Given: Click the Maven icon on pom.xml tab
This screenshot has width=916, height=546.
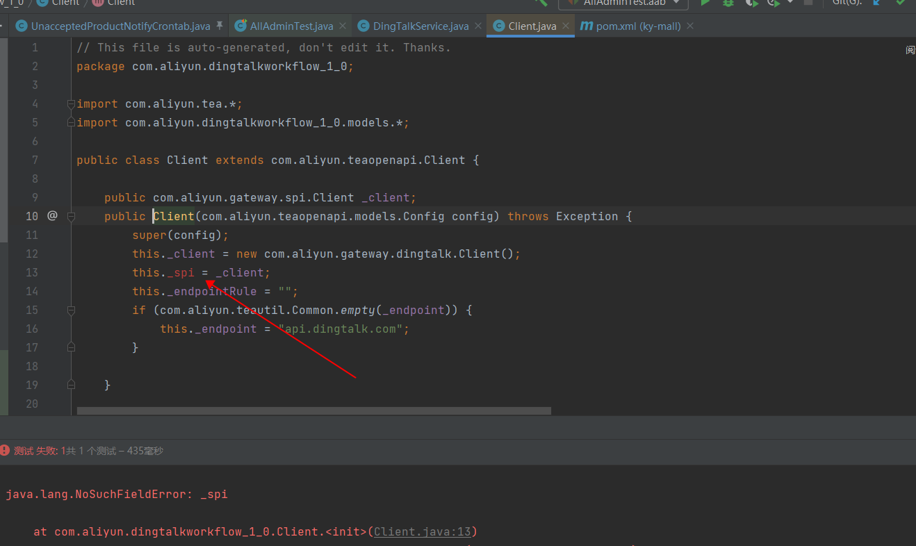Looking at the screenshot, I should pyautogui.click(x=587, y=26).
